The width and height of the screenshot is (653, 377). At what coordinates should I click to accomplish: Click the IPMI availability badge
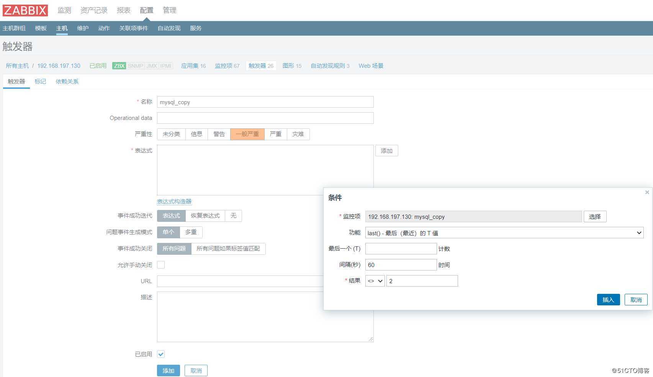coord(166,66)
